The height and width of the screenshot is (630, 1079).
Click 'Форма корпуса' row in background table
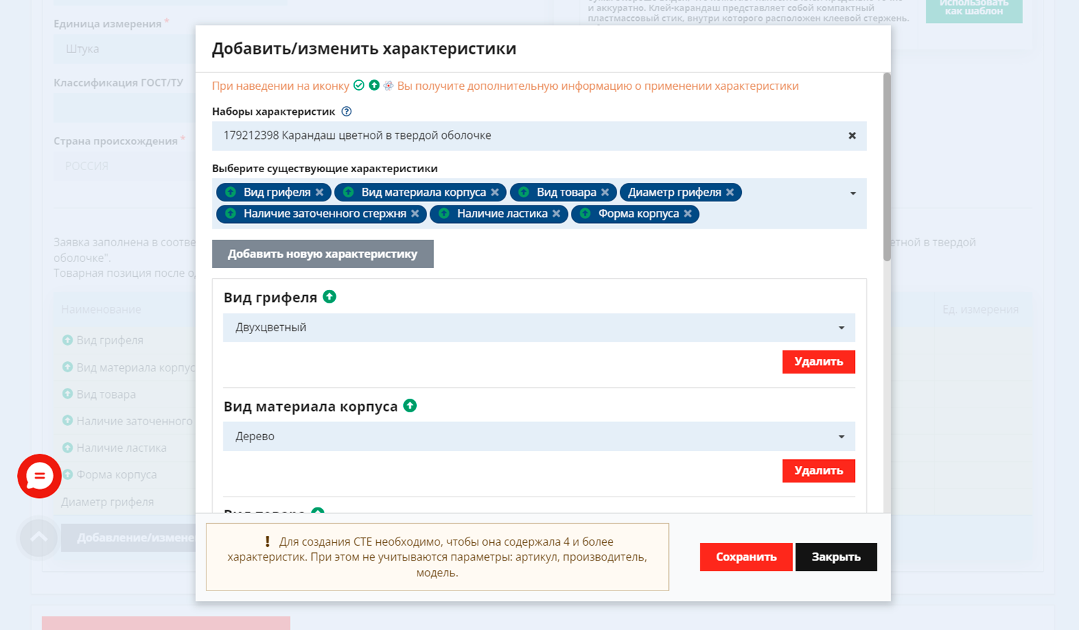[116, 474]
